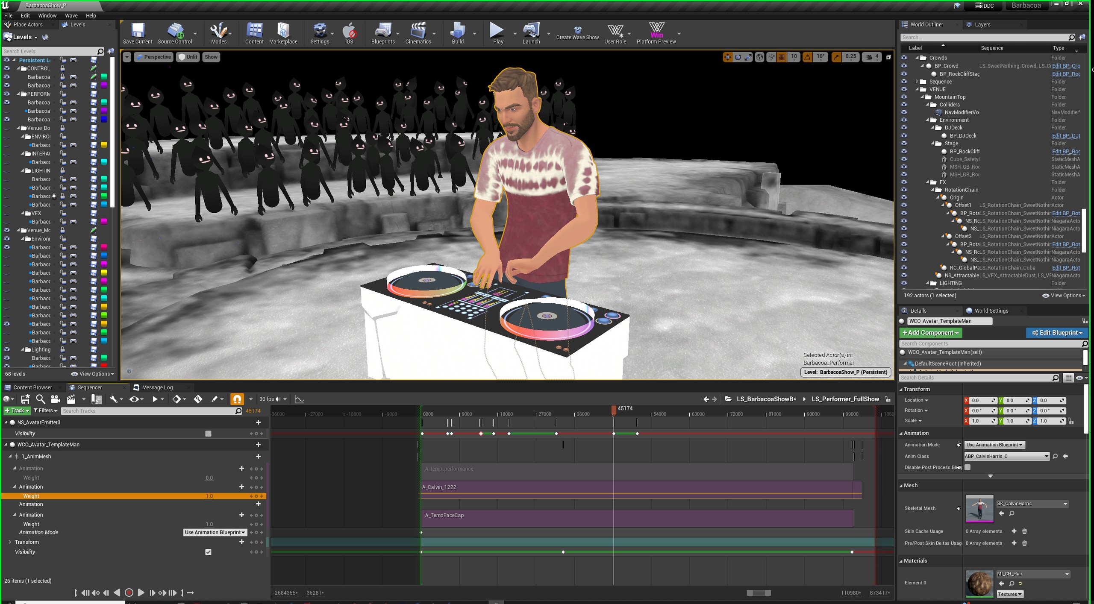This screenshot has height=604, width=1094.
Task: Toggle visibility of BP_DJDeck in Outliner
Action: pyautogui.click(x=904, y=136)
